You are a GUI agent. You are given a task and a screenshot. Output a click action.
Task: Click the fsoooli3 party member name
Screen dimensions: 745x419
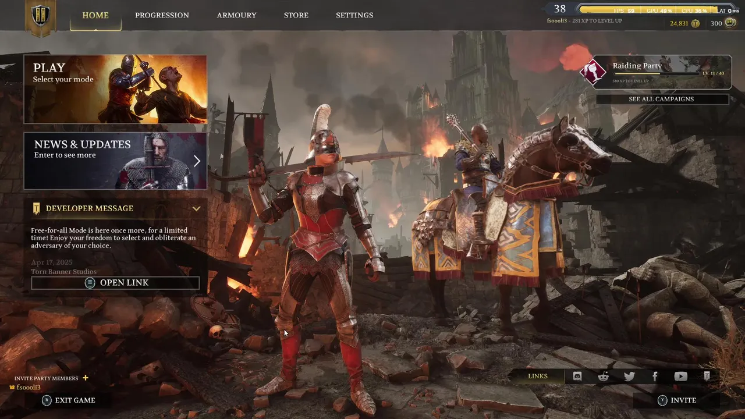pos(29,388)
